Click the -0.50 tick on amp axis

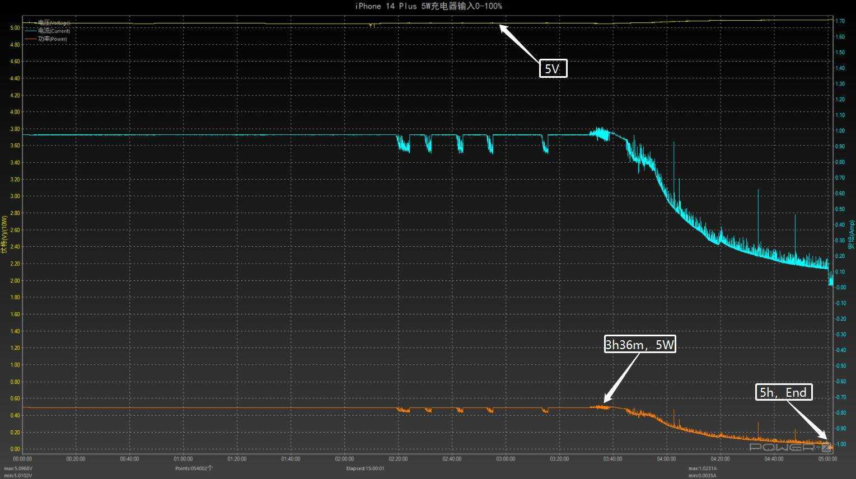pyautogui.click(x=840, y=366)
